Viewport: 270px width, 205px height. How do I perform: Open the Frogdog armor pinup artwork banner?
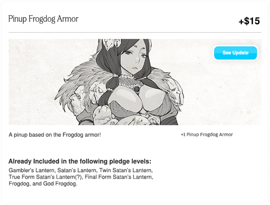(135, 82)
